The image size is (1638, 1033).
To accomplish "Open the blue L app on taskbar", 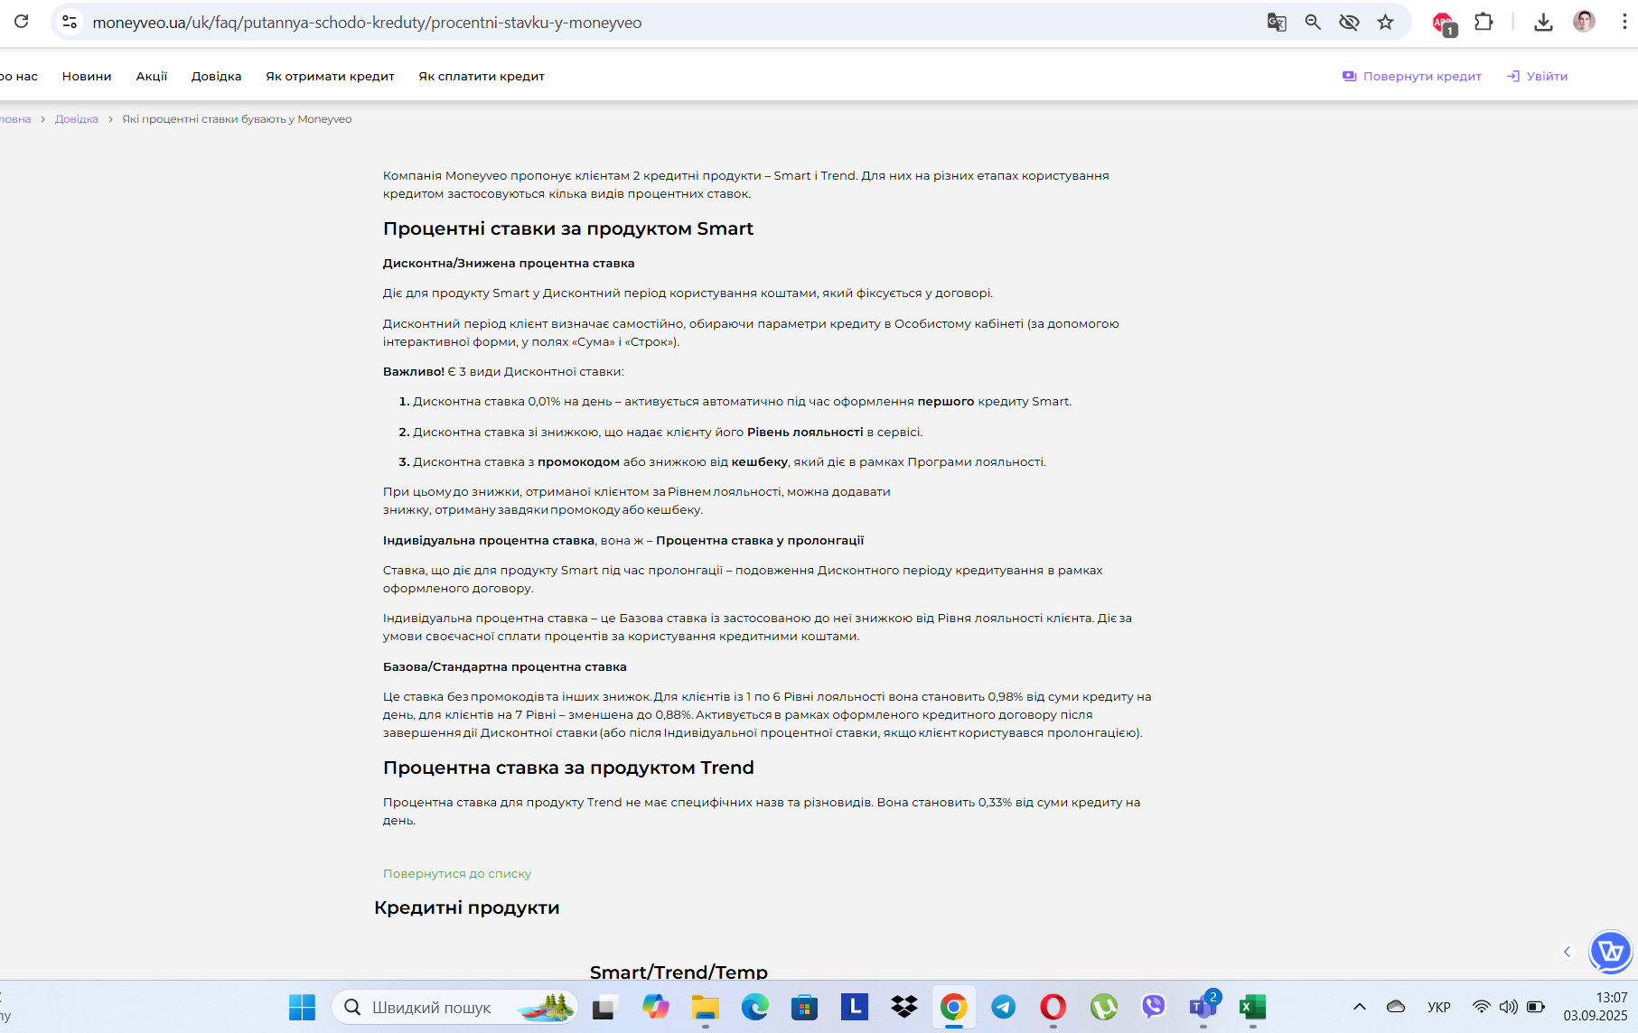I will point(854,1007).
